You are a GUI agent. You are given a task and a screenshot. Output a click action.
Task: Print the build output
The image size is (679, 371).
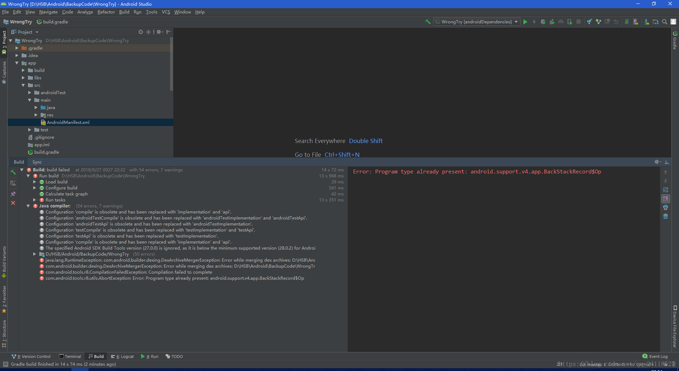tap(666, 207)
